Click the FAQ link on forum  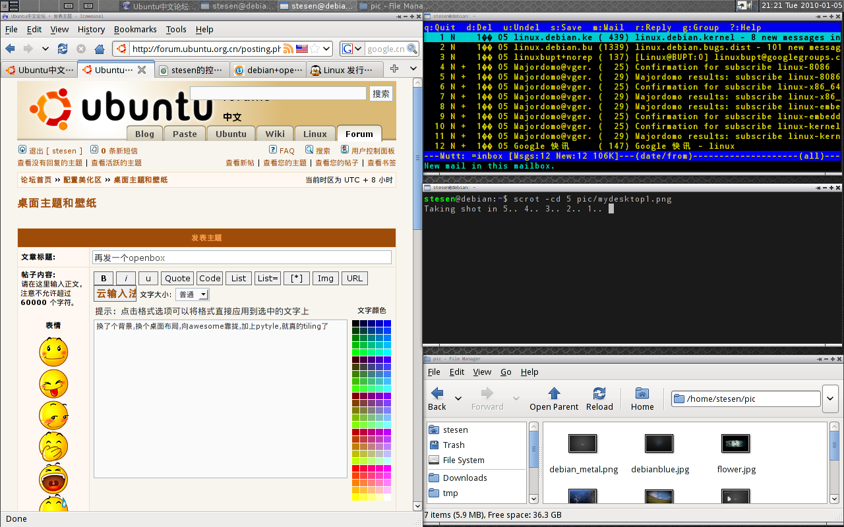[x=287, y=151]
